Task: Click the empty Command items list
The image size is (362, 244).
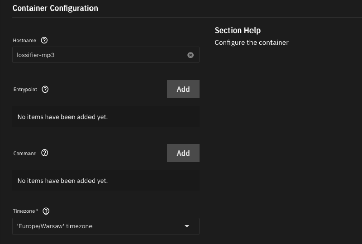Action: [x=105, y=181]
